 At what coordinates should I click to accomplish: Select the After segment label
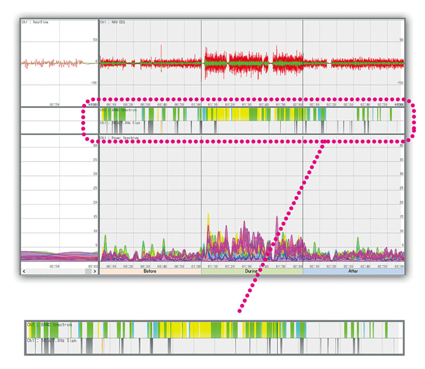[x=353, y=271]
